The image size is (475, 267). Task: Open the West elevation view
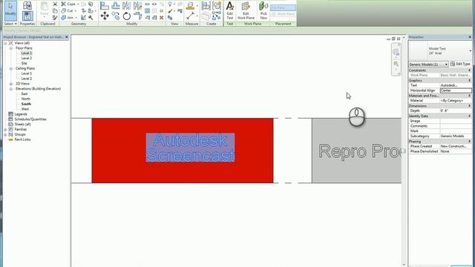pyautogui.click(x=25, y=109)
